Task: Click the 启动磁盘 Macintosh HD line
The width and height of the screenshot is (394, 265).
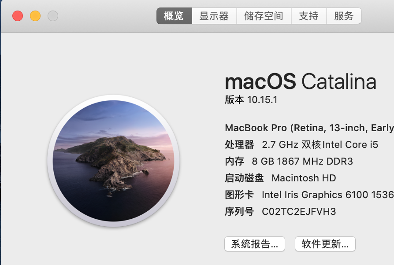Action: pos(280,178)
